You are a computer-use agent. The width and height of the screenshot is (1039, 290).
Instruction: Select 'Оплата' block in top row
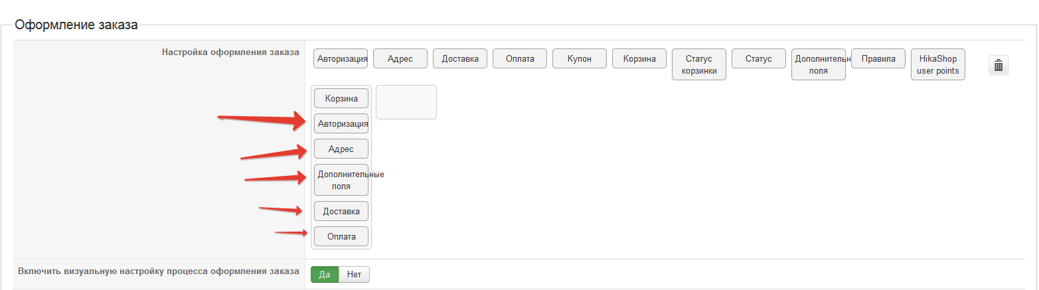tap(520, 58)
